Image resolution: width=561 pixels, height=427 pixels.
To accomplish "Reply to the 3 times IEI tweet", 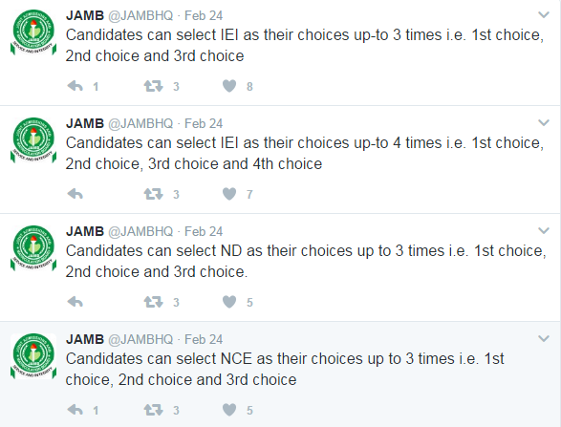I will click(x=76, y=86).
